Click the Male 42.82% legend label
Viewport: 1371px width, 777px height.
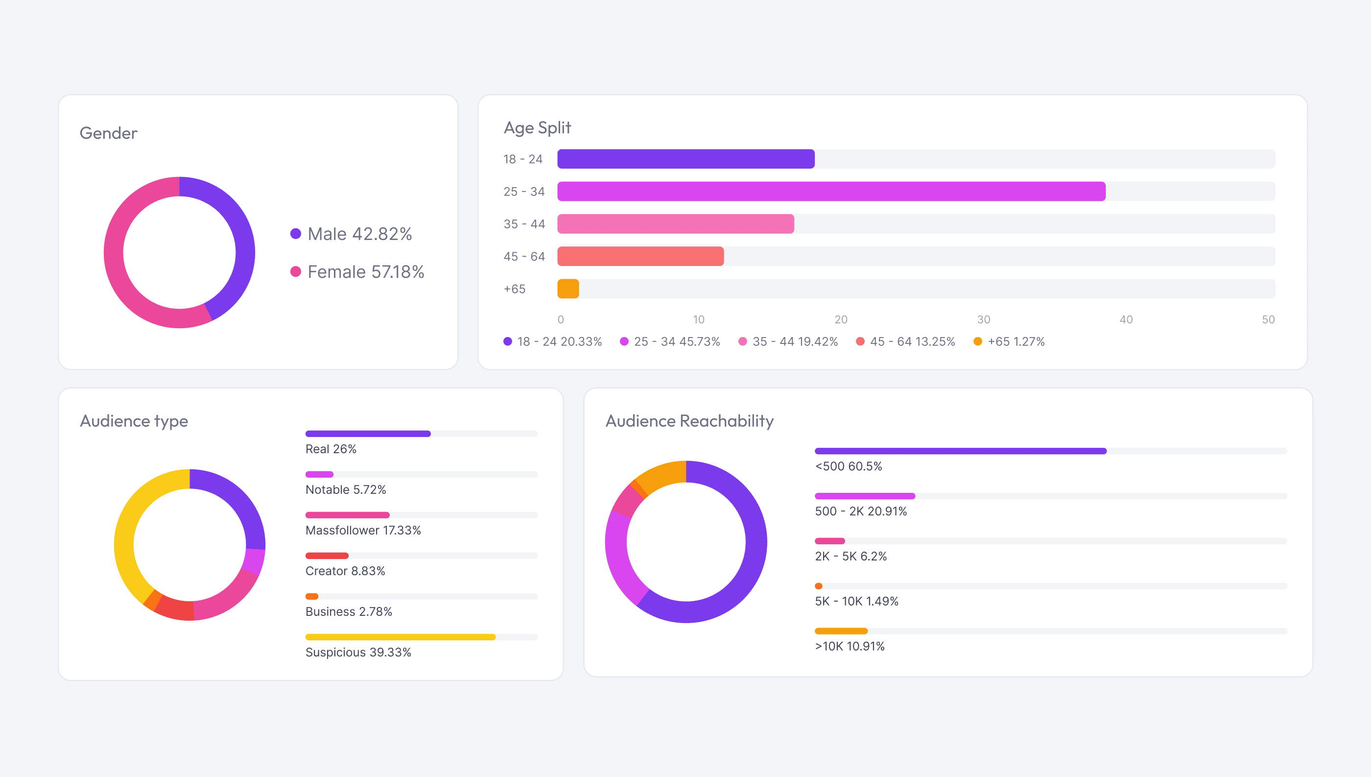pos(359,234)
